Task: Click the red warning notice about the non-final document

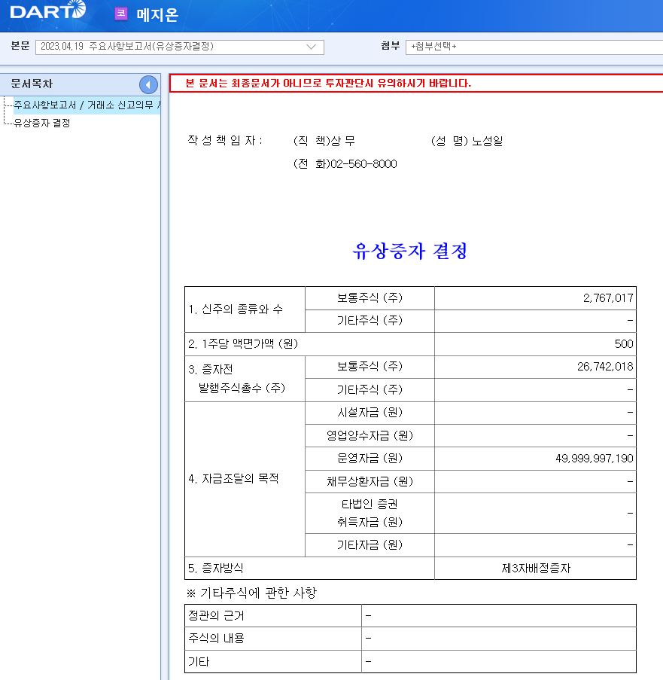Action: click(x=328, y=83)
